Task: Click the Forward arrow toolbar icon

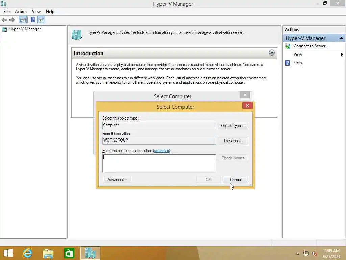Action: tap(12, 20)
